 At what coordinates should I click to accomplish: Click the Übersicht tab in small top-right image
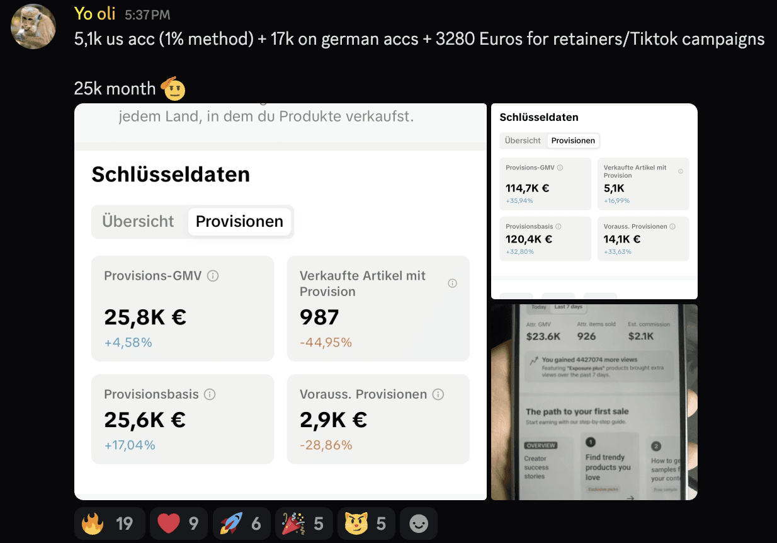point(523,140)
